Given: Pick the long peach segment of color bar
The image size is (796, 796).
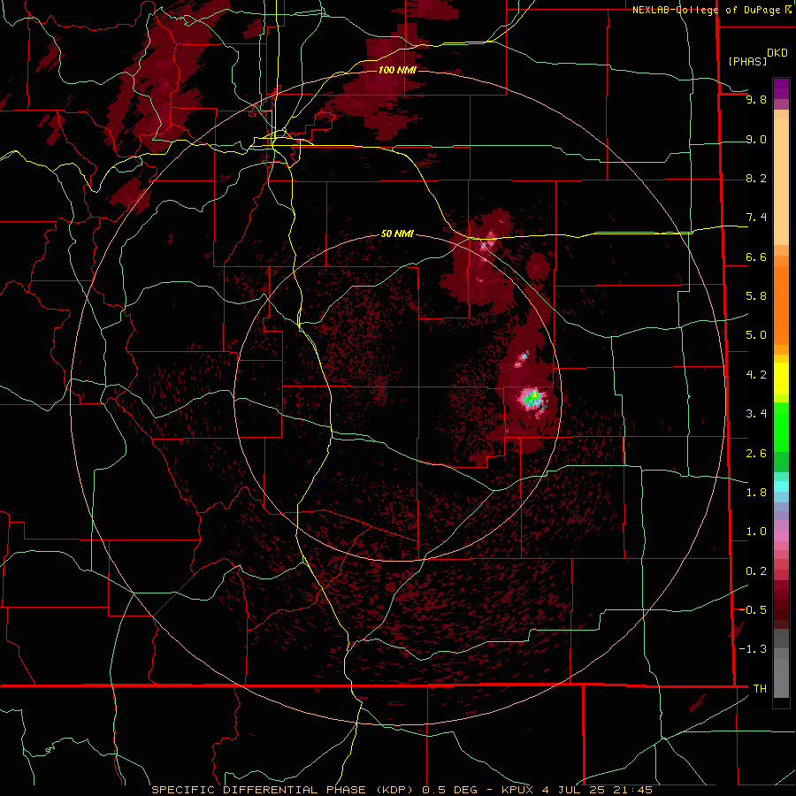Looking at the screenshot, I should pos(781,181).
